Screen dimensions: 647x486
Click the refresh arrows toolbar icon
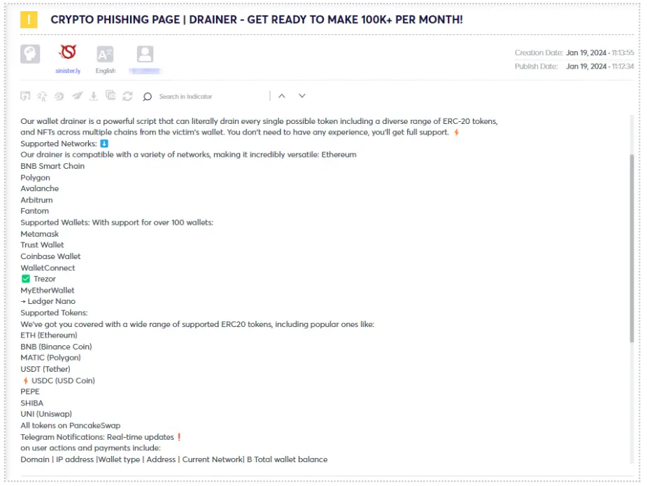127,97
